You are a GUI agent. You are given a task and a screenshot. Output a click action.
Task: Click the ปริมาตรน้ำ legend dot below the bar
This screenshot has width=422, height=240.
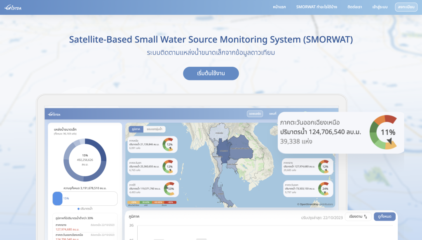pos(79,209)
